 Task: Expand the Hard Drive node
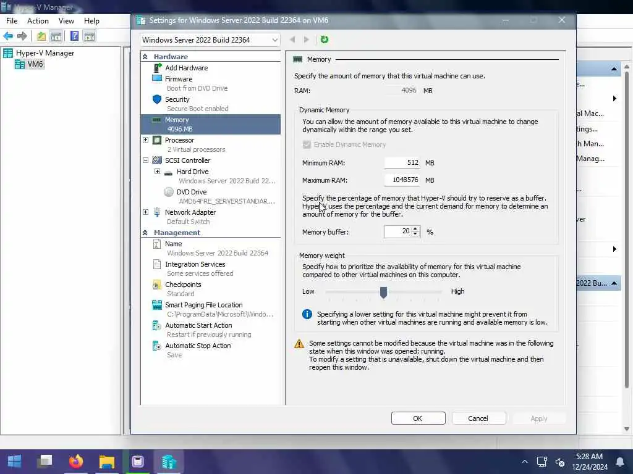click(x=158, y=172)
